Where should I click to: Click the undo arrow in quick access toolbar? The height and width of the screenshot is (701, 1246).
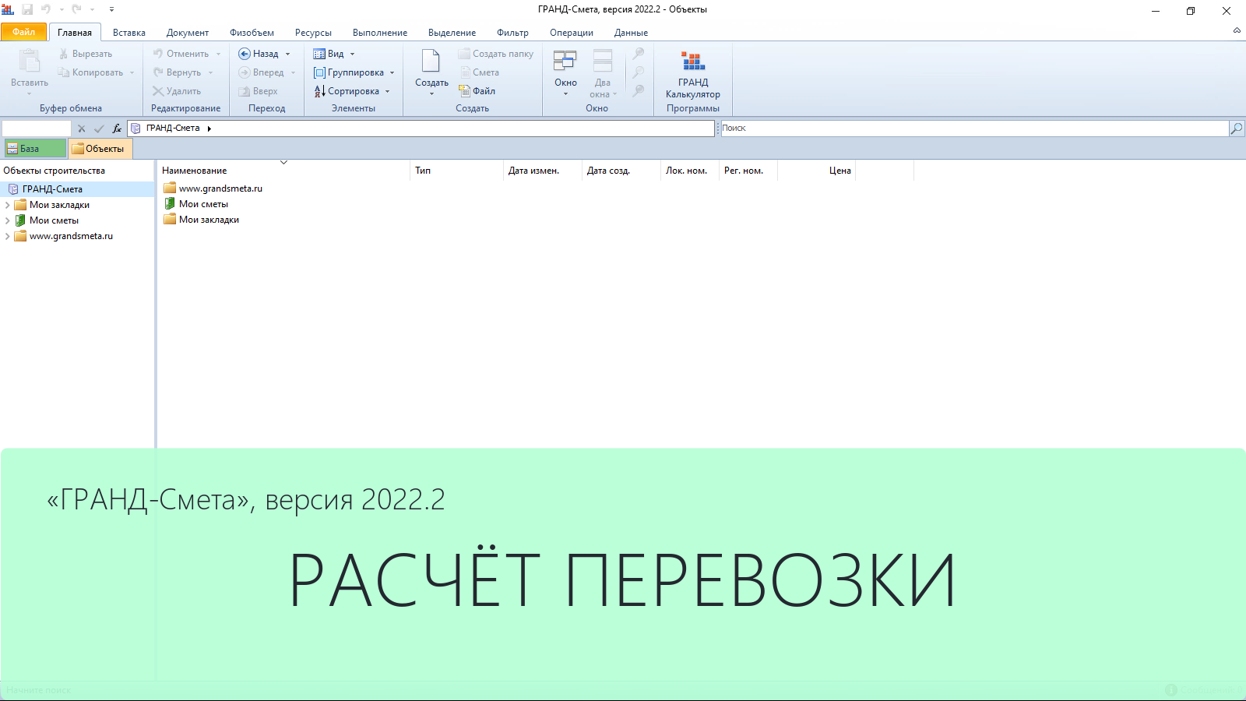(x=46, y=9)
